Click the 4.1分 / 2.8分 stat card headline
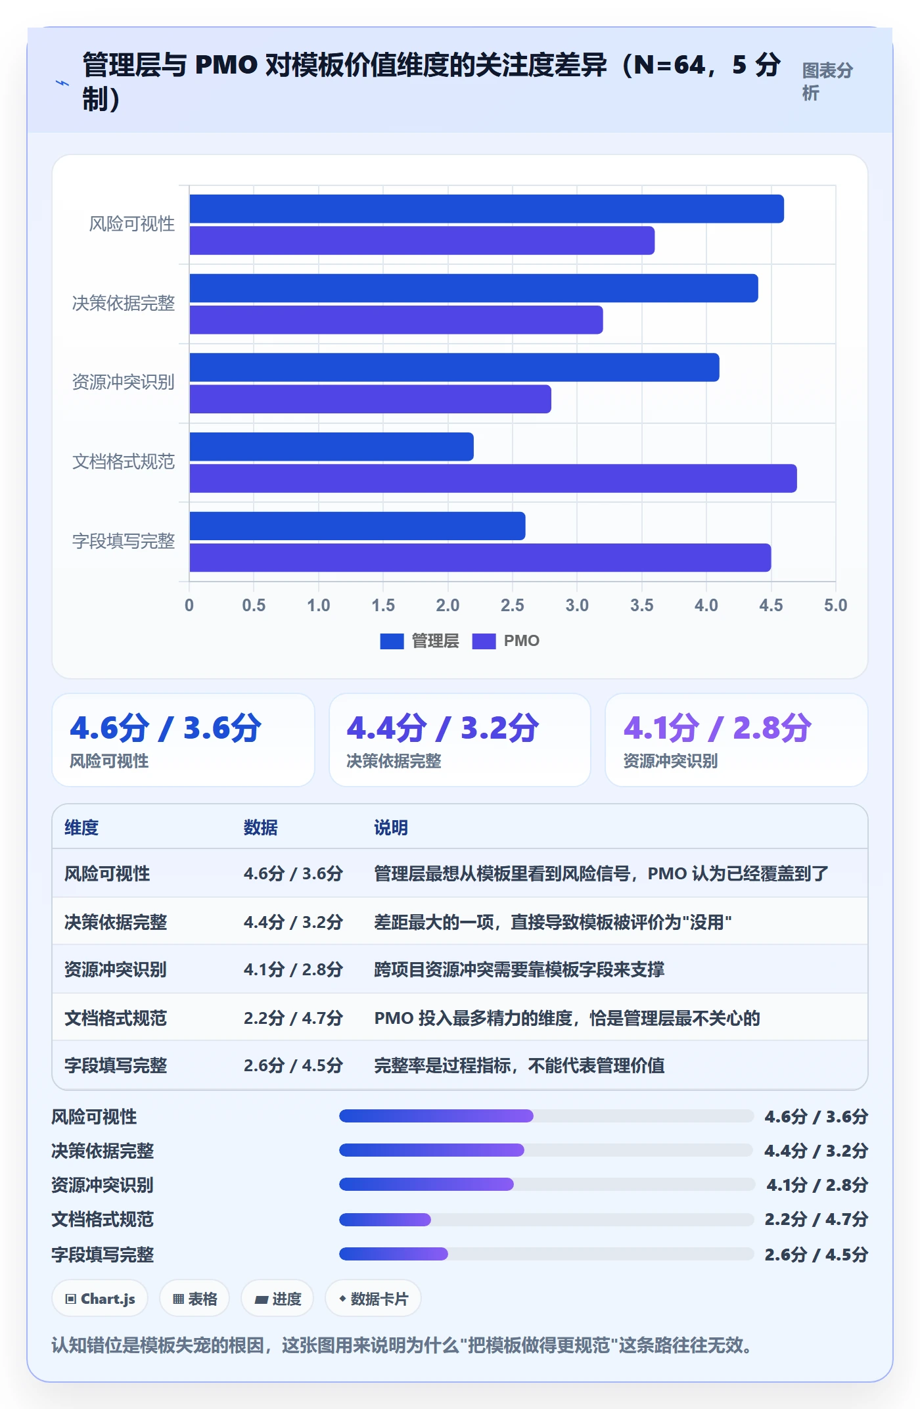The image size is (920, 1409). pyautogui.click(x=718, y=728)
